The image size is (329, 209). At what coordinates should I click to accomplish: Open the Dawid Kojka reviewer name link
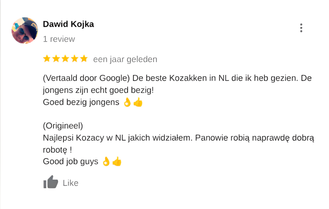click(x=68, y=24)
